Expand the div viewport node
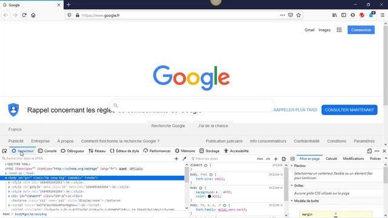This screenshot has width=388, height=218. (x=9, y=196)
